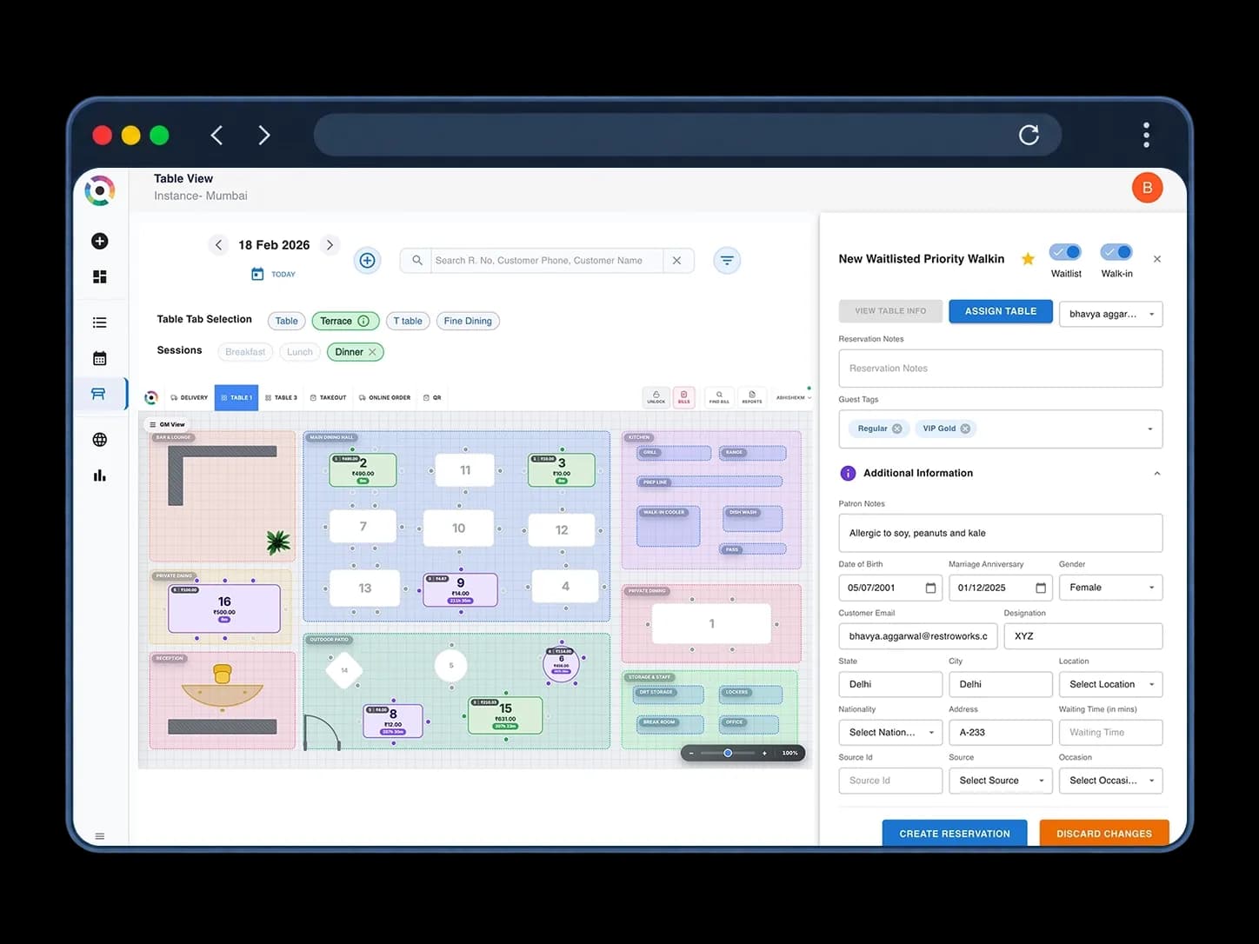Click the GM View button
1259x944 pixels.
[x=166, y=424]
